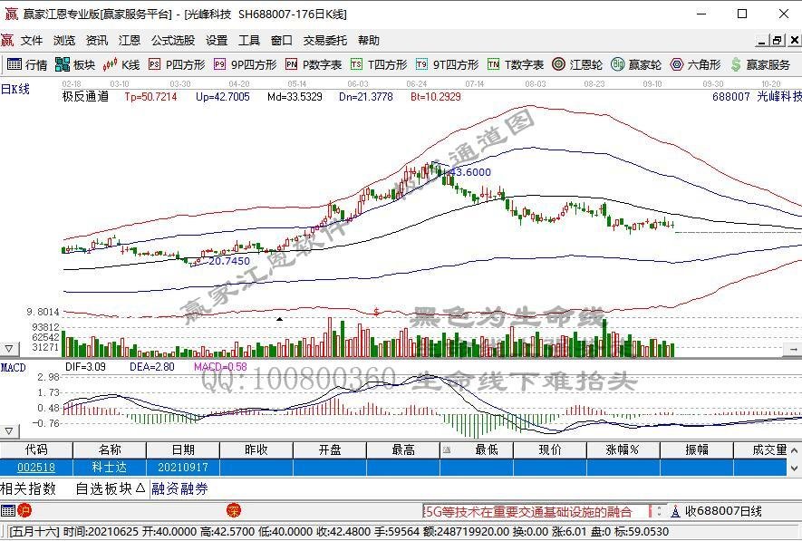Open the 江恩 menu
802x541 pixels.
point(130,41)
